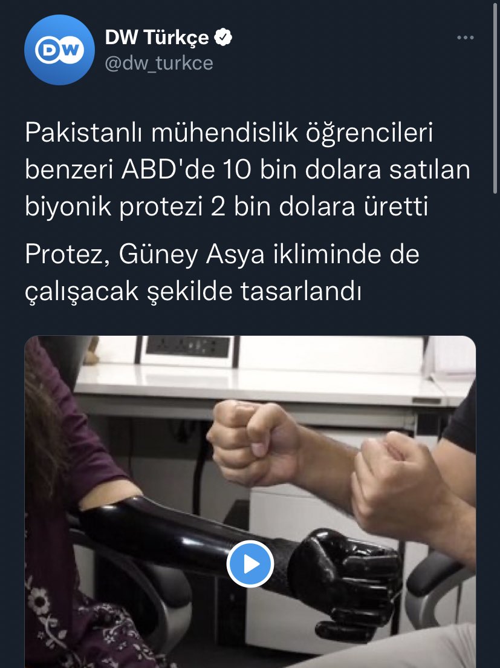
Task: Open the DW Türkçe profile avatar
Action: pyautogui.click(x=59, y=50)
